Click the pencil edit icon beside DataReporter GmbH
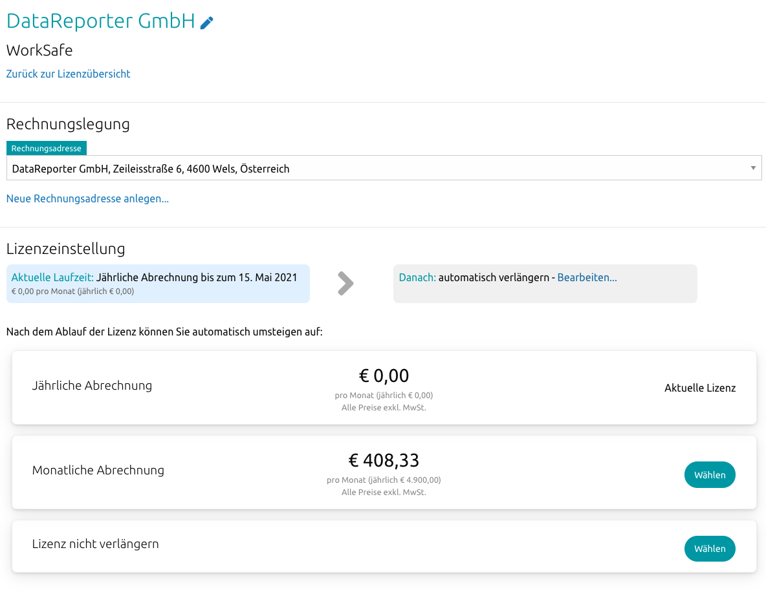The image size is (766, 592). [206, 23]
